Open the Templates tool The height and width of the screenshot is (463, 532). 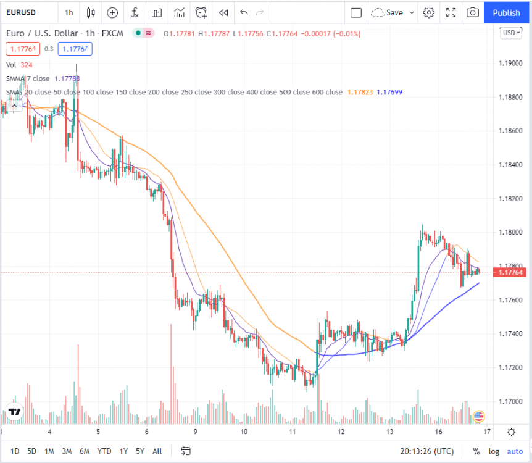pos(178,12)
